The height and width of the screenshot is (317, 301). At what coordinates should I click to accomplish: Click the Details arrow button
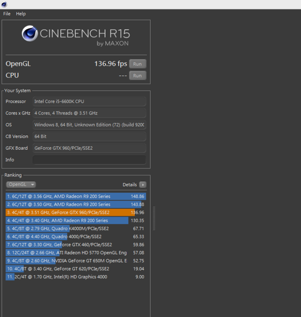142,185
